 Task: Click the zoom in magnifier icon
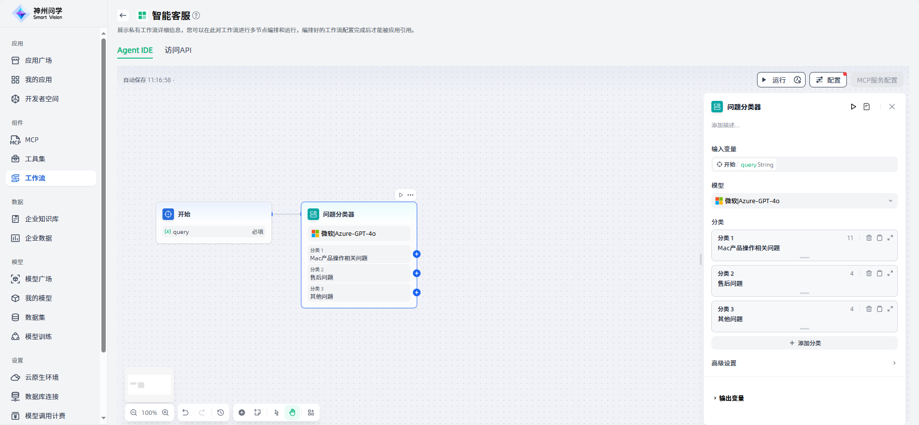(165, 413)
